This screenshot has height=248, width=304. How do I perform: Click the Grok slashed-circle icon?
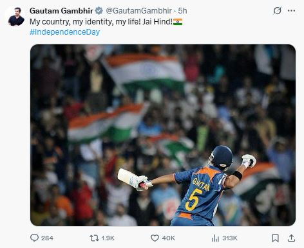[x=277, y=10]
